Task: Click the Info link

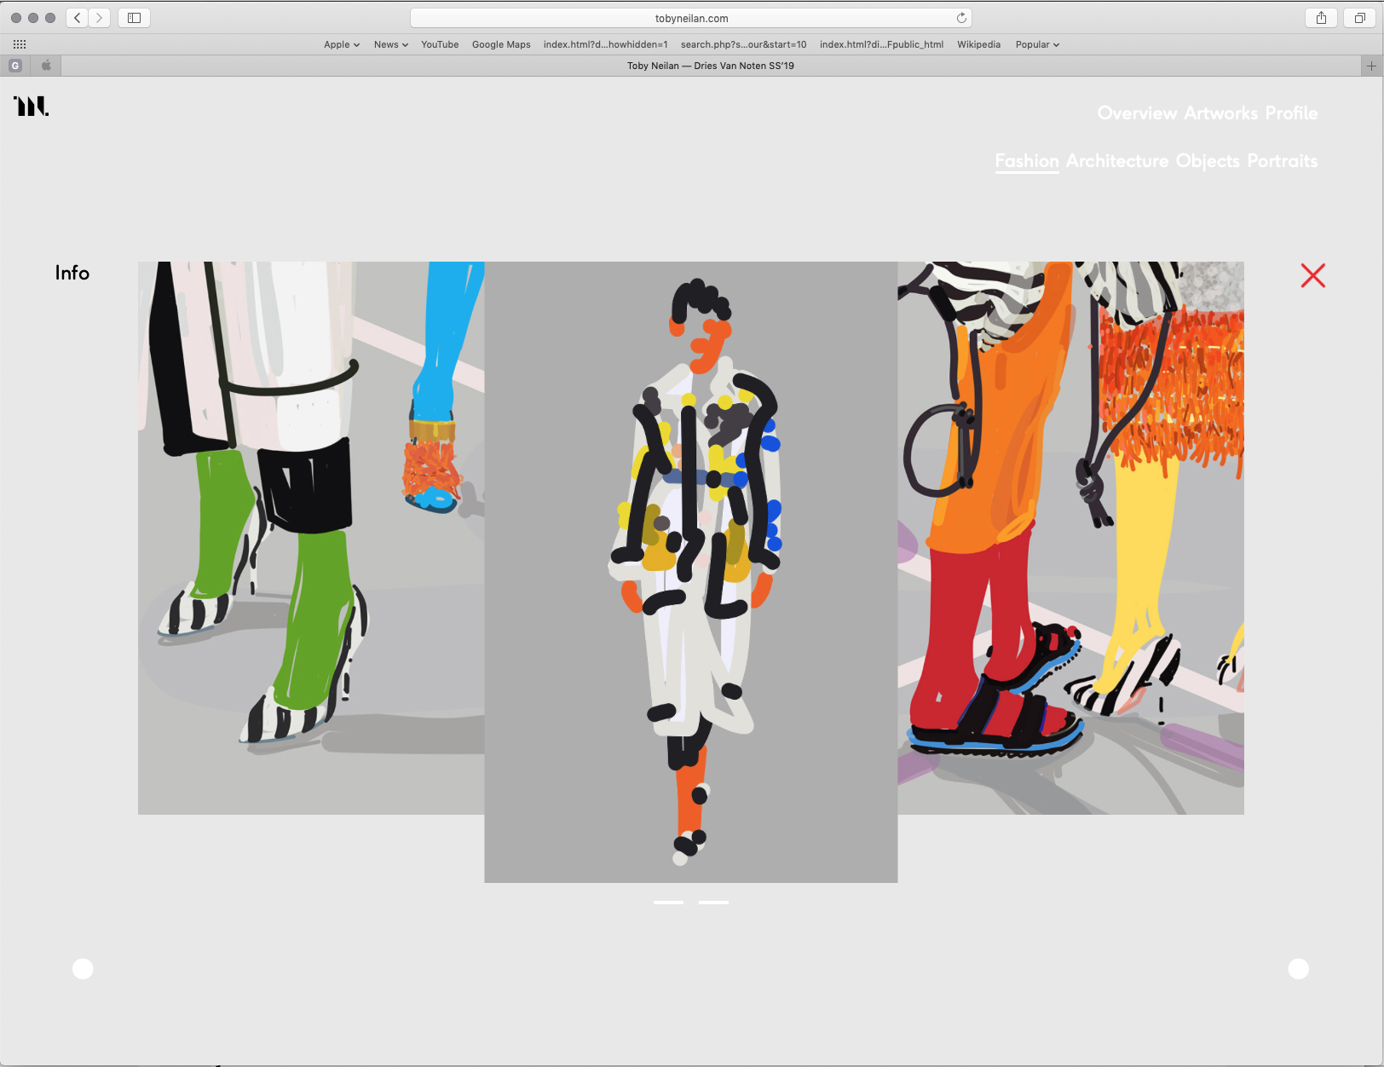Action: [72, 273]
